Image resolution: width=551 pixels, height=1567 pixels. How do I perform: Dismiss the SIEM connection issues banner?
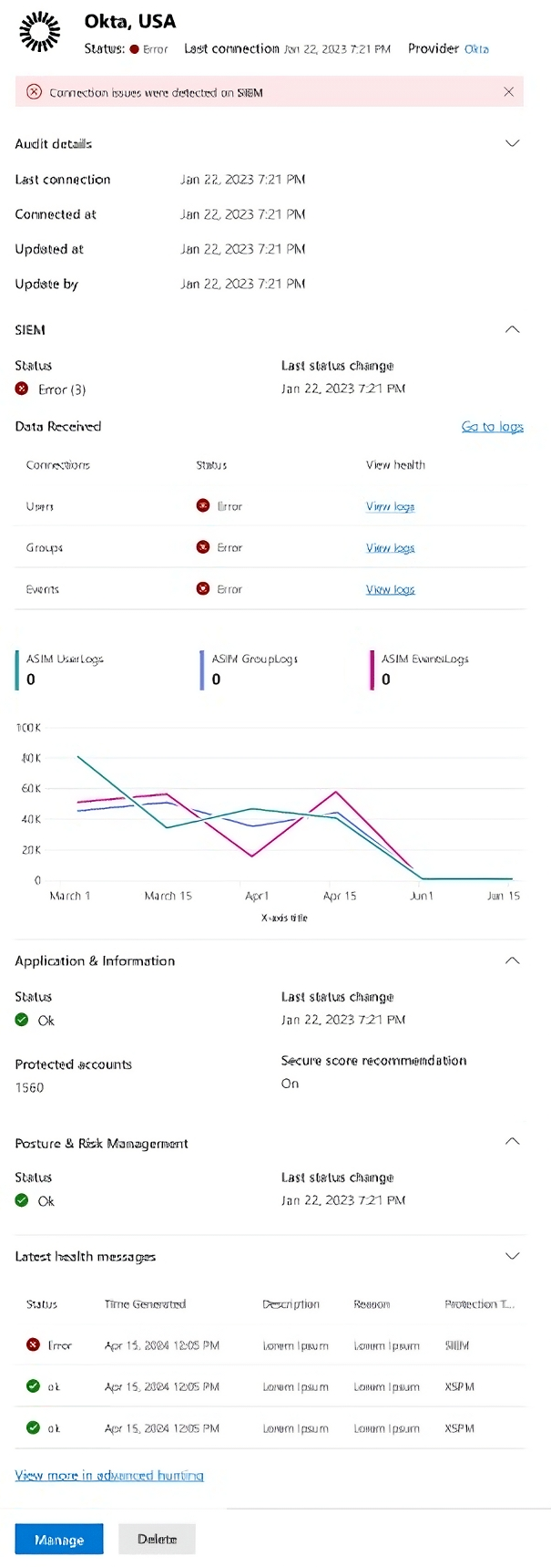click(509, 91)
